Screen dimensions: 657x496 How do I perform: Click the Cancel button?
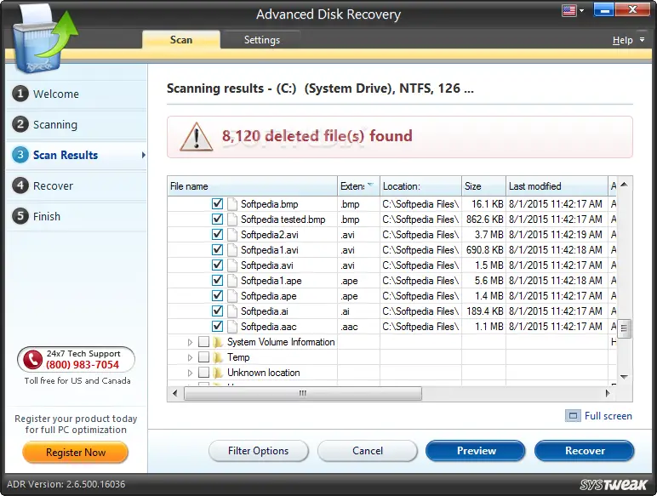tap(368, 451)
